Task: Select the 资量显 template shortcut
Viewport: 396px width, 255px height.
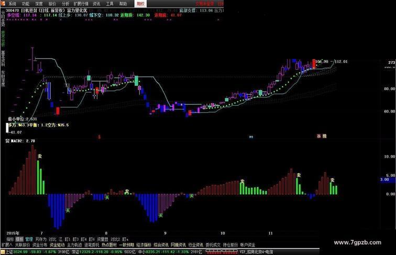Action: click(x=103, y=239)
